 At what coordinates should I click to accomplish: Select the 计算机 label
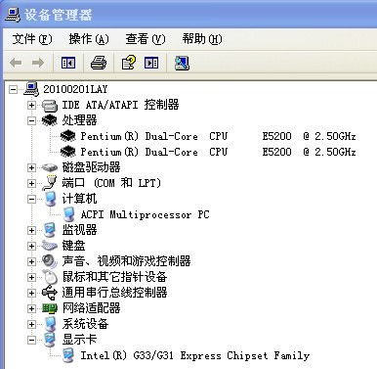(79, 199)
